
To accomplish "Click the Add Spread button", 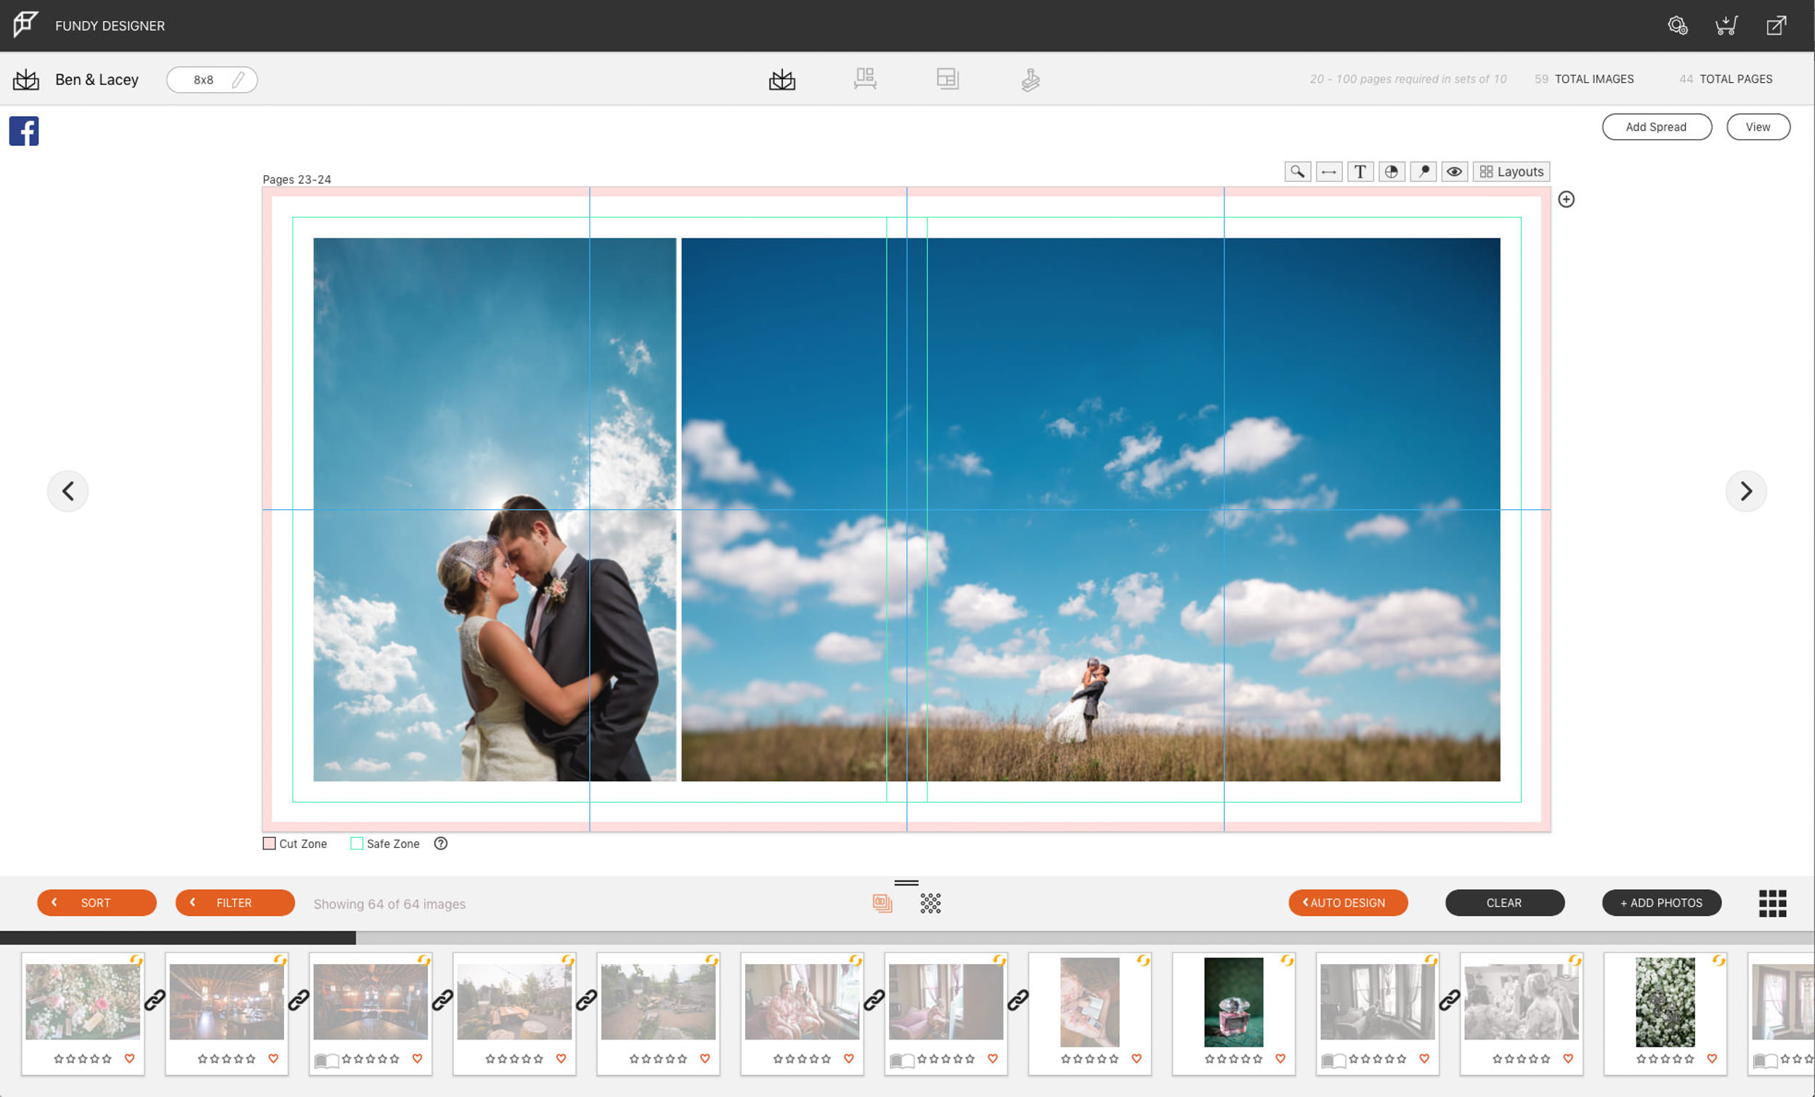I will [1657, 126].
